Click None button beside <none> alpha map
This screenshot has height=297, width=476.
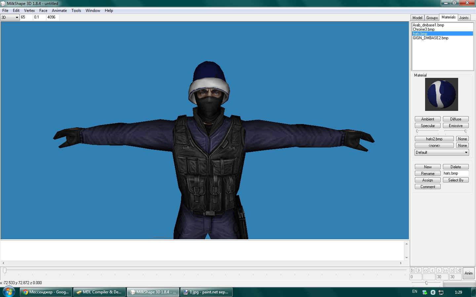[x=462, y=146]
